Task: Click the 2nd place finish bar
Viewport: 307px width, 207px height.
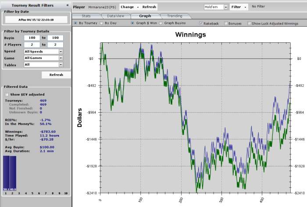Action: 13,173
